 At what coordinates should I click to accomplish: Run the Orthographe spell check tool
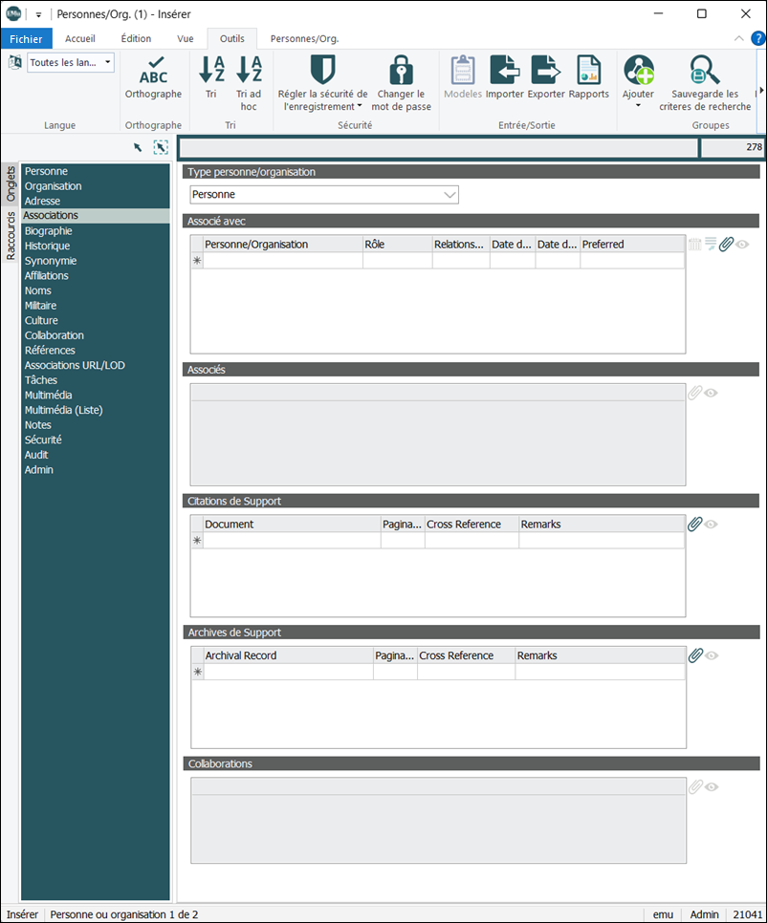(x=153, y=77)
